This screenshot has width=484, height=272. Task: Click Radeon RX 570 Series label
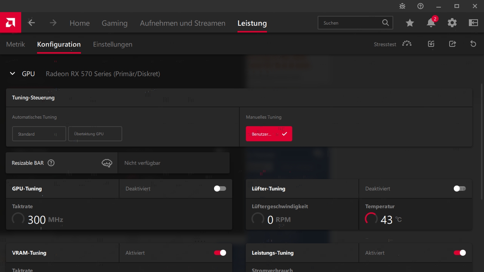(x=103, y=74)
